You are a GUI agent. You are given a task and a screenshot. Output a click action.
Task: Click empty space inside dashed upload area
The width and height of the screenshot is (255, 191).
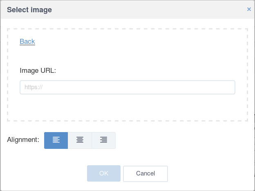click(x=127, y=108)
